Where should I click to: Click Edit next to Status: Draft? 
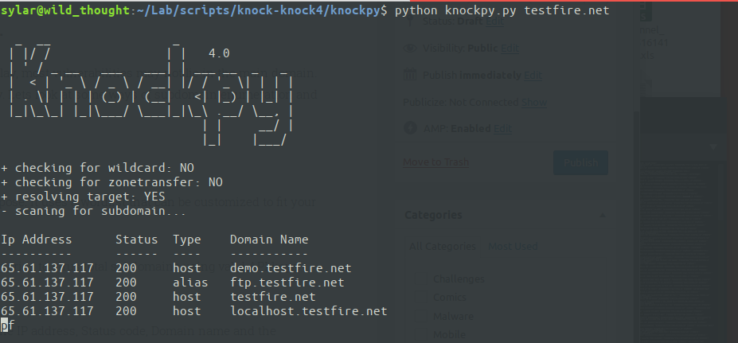pos(494,21)
